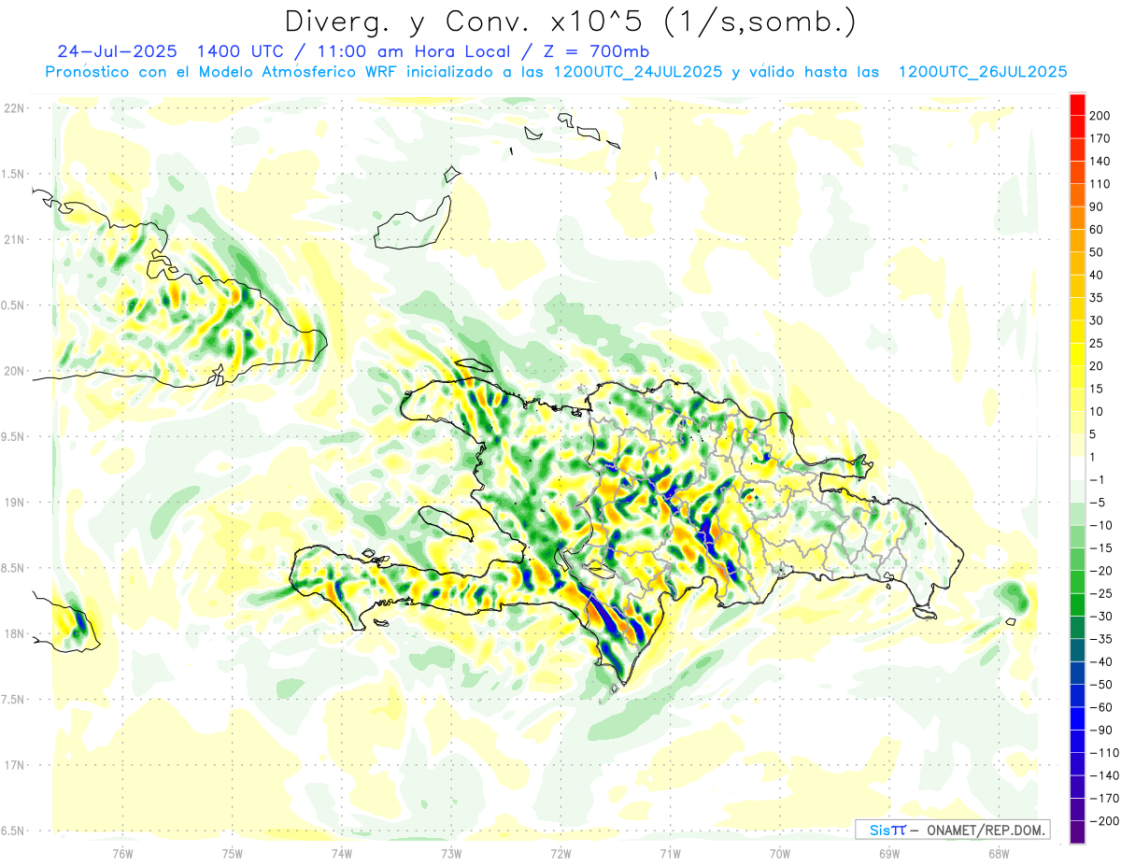The width and height of the screenshot is (1121, 866).
Task: Click the "1200UTC_24JUL2025" initialization time
Action: [x=638, y=72]
